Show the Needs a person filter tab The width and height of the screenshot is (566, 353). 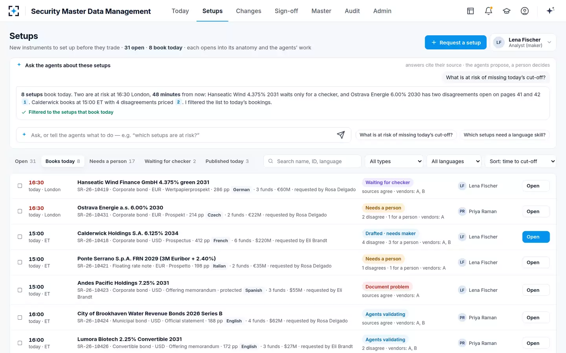(112, 161)
